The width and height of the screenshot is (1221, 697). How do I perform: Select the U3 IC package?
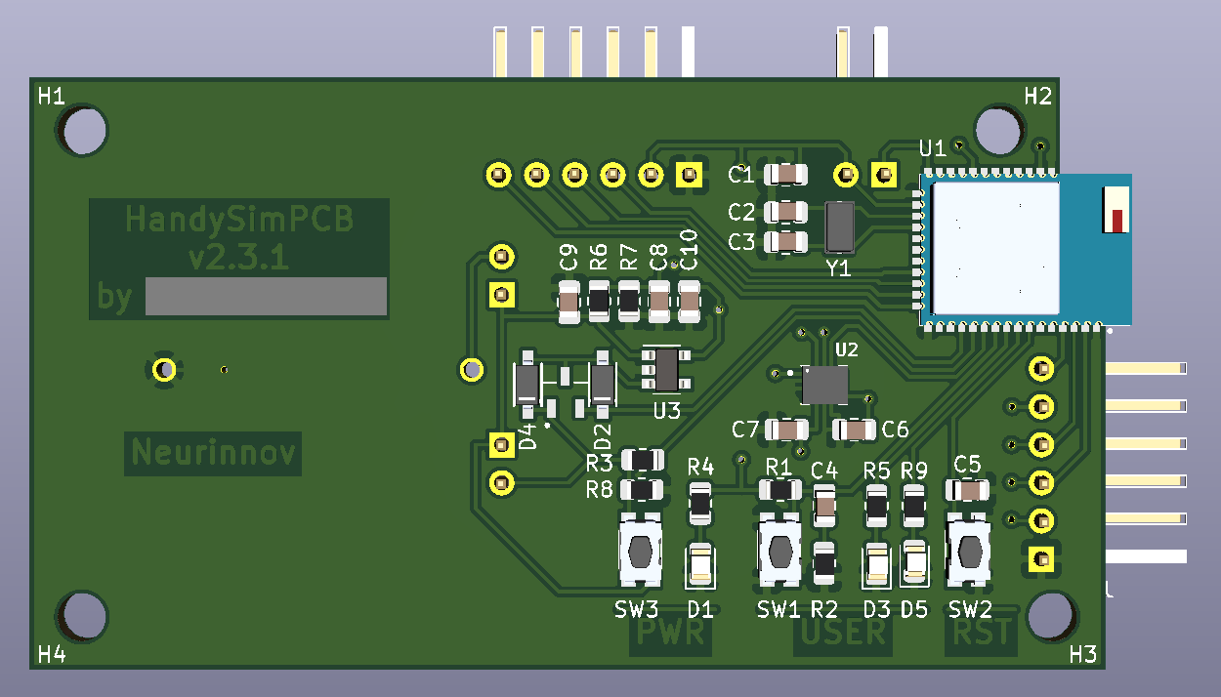(666, 369)
